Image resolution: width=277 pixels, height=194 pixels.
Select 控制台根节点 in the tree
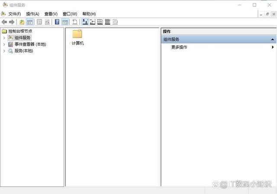(x=20, y=31)
